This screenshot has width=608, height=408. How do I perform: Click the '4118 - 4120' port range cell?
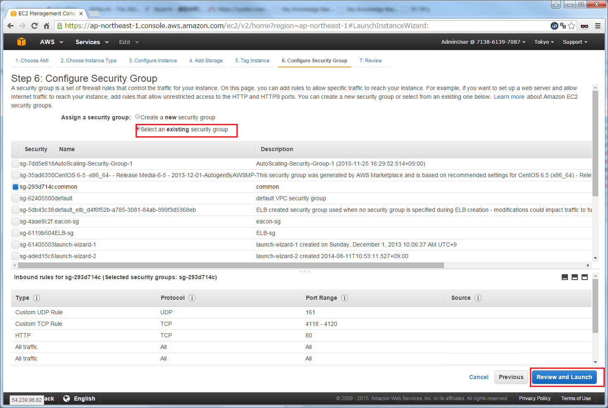tap(321, 324)
